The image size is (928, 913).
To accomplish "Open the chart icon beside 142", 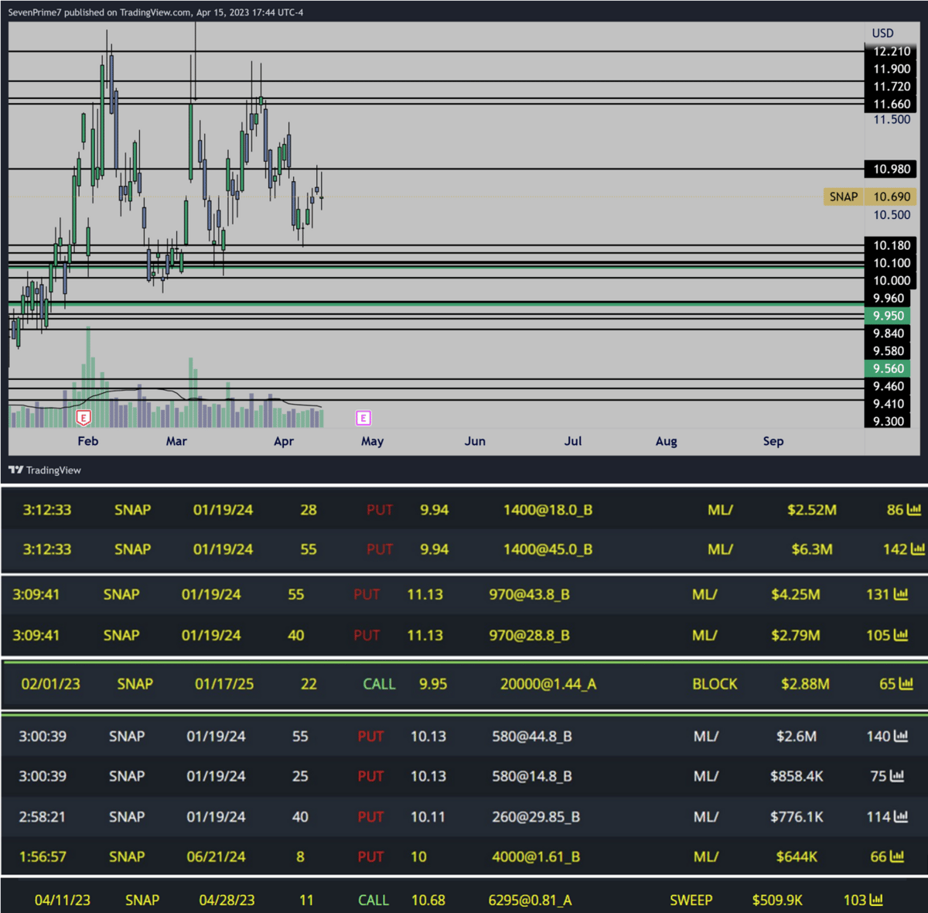I will 918,549.
